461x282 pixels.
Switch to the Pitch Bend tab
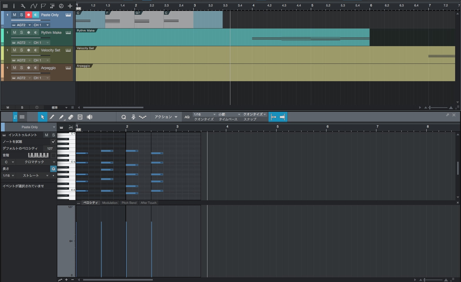pyautogui.click(x=129, y=203)
